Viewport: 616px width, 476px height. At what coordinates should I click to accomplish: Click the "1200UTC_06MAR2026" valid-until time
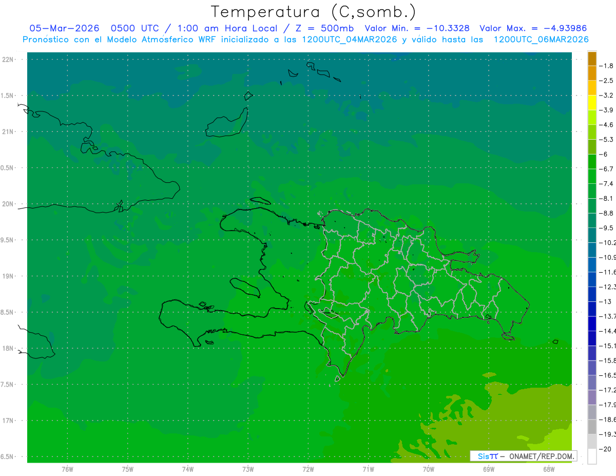tap(541, 39)
